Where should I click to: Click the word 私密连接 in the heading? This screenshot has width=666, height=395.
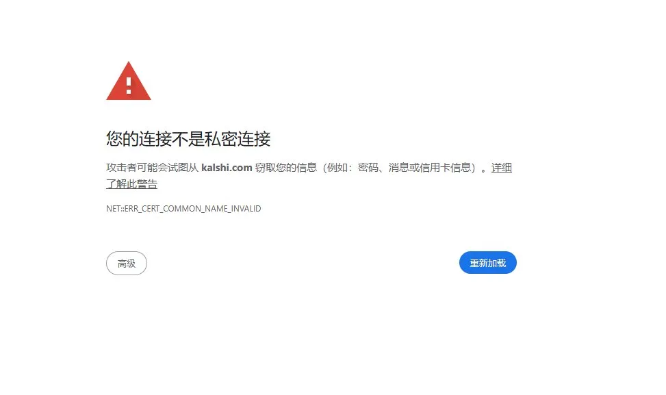pos(238,139)
